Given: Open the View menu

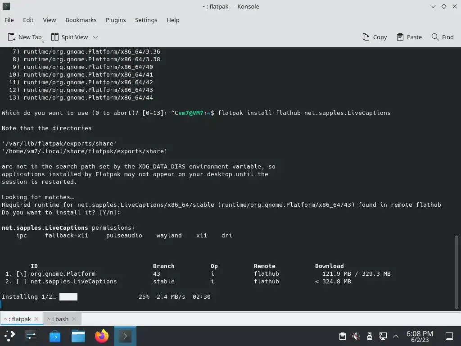Looking at the screenshot, I should 50,20.
